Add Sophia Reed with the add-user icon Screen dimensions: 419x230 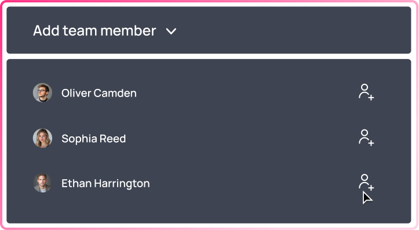click(x=366, y=138)
